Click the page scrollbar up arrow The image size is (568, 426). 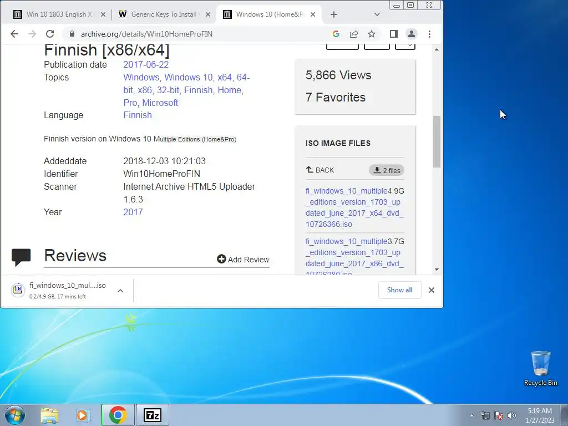pyautogui.click(x=437, y=49)
